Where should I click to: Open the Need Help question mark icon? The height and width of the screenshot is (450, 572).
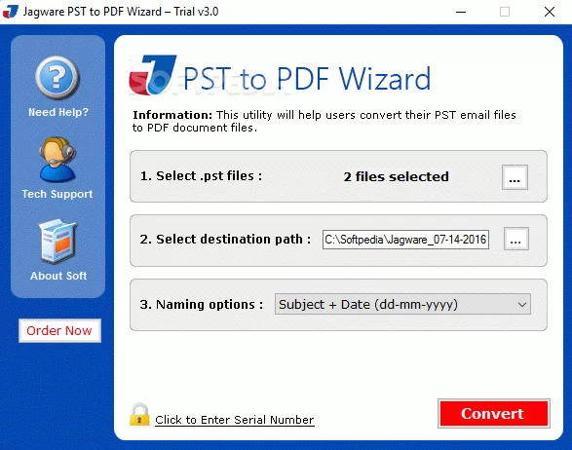coord(57,78)
